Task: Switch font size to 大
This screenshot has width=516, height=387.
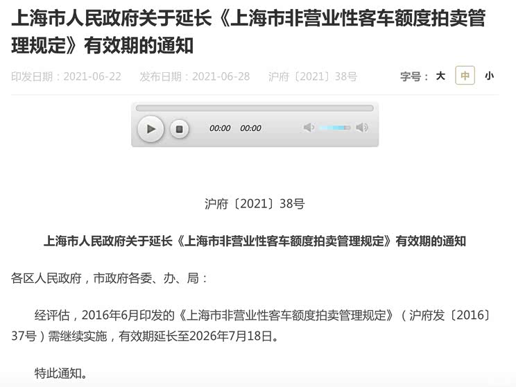Action: pos(440,76)
